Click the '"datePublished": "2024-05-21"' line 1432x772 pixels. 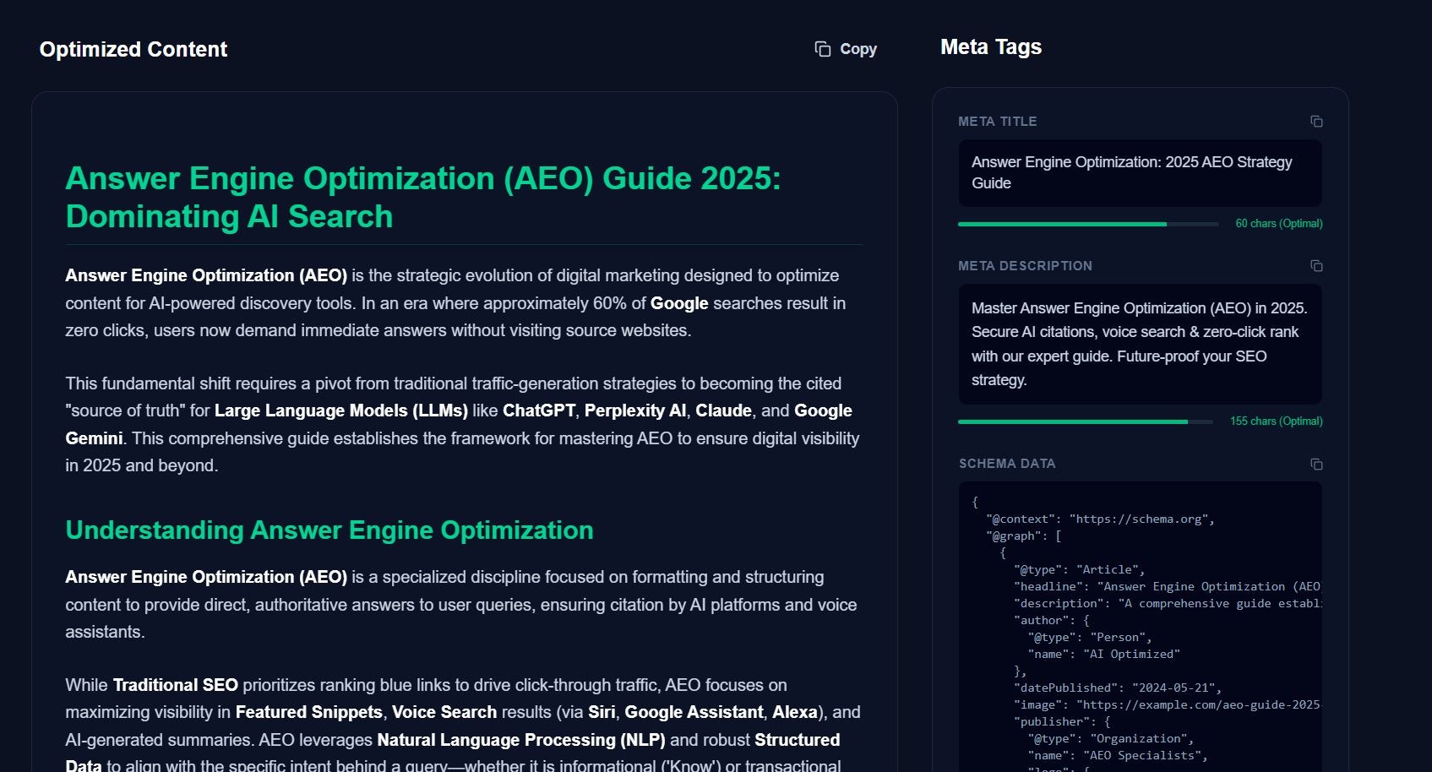point(1118,688)
